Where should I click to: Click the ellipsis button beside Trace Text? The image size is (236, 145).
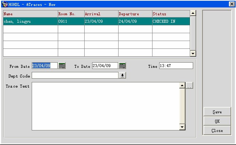pyautogui.click(x=189, y=86)
